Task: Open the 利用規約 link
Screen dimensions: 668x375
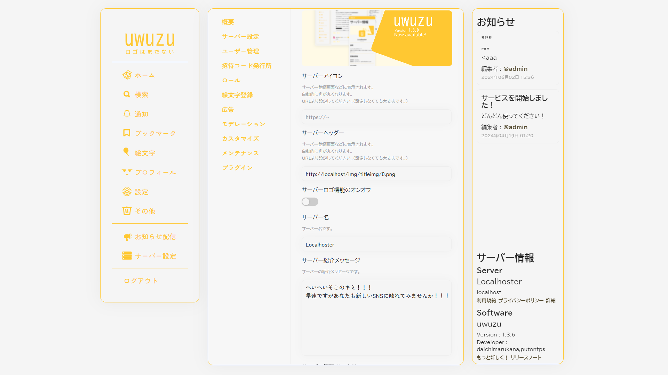Action: click(486, 301)
